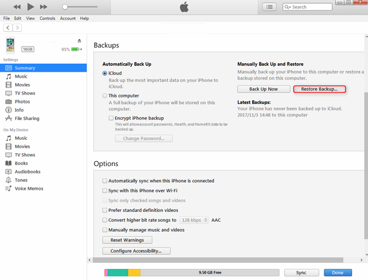Image resolution: width=368 pixels, height=280 pixels.
Task: Click the iPhone device thumbnail
Action: (x=10, y=45)
